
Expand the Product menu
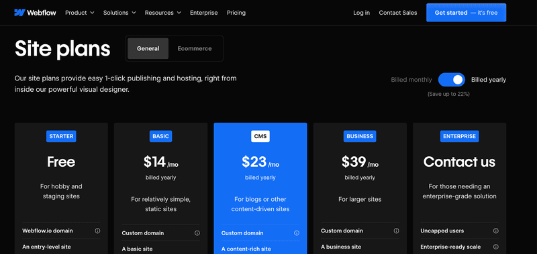tap(79, 13)
